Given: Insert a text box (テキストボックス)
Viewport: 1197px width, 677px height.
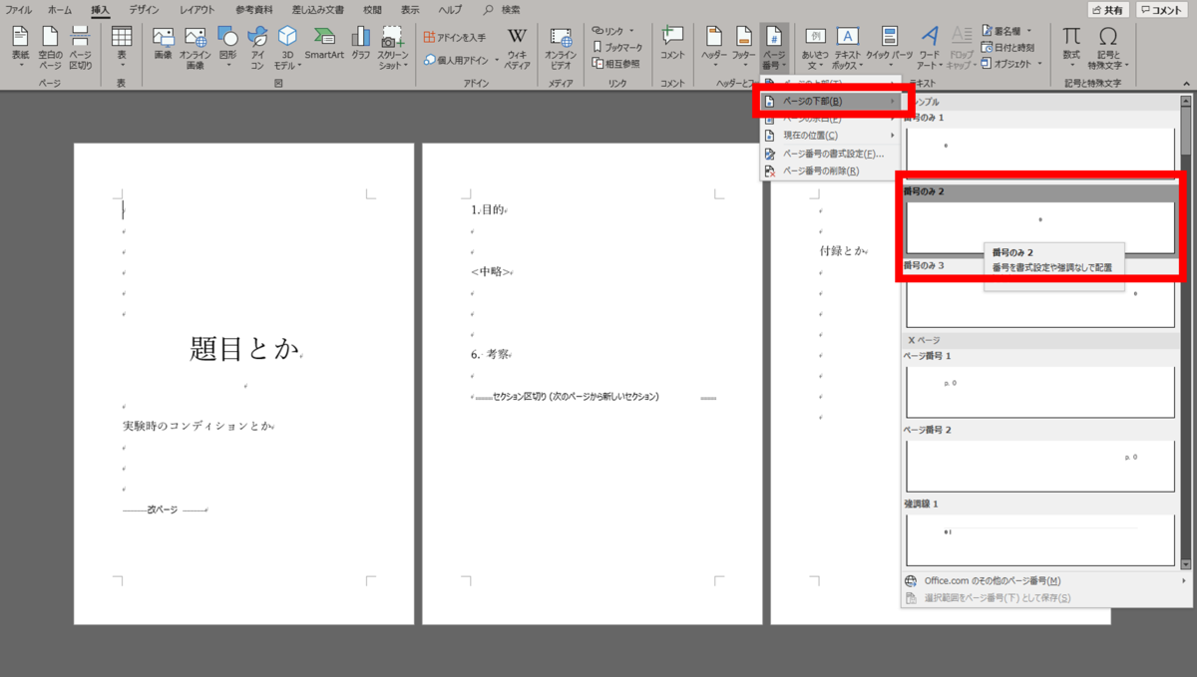Looking at the screenshot, I should [x=848, y=47].
